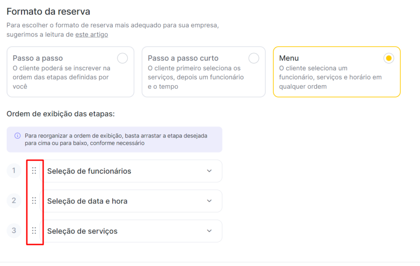Select the Passo a passo radio button
Image resolution: width=420 pixels, height=266 pixels.
(122, 58)
